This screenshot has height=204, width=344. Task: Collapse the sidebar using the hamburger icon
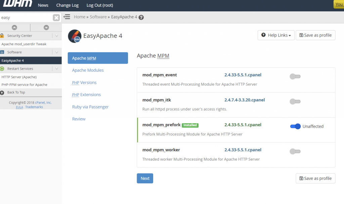(x=67, y=16)
